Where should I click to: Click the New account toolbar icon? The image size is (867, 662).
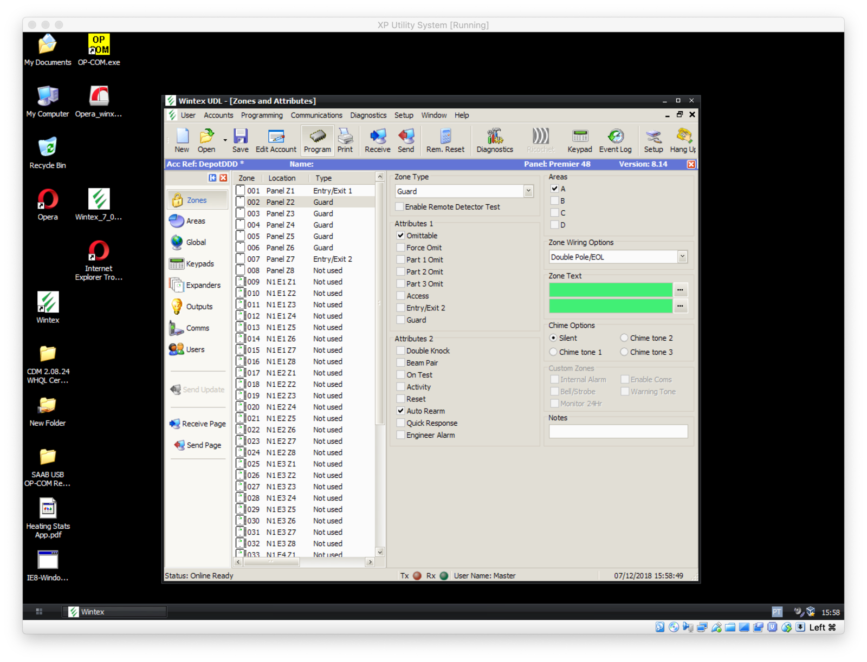tap(182, 140)
